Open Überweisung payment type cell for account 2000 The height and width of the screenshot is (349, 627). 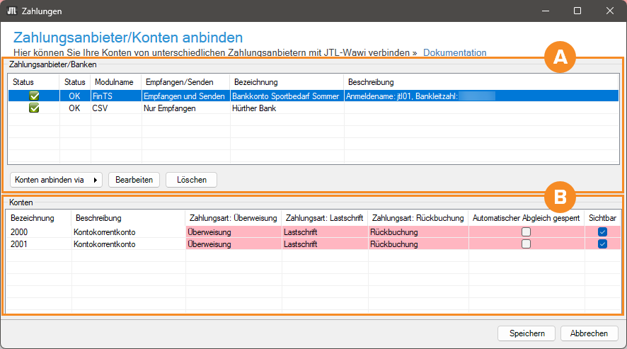[x=234, y=232]
